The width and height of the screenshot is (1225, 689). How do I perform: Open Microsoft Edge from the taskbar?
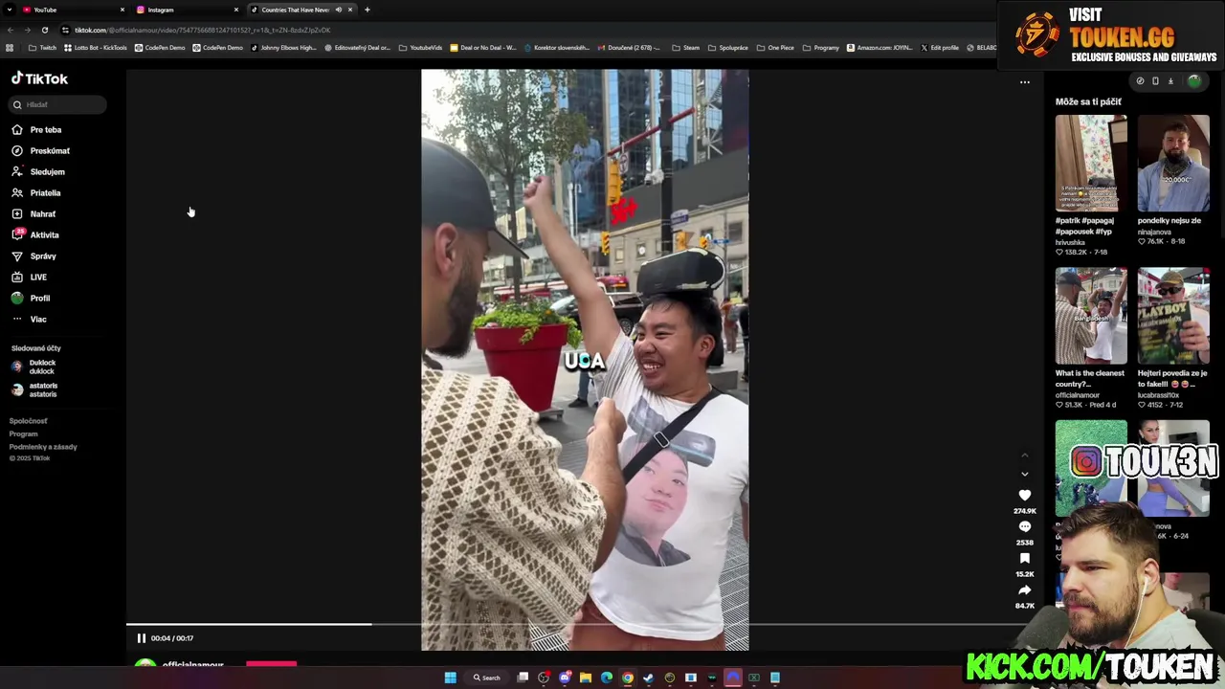click(x=607, y=678)
